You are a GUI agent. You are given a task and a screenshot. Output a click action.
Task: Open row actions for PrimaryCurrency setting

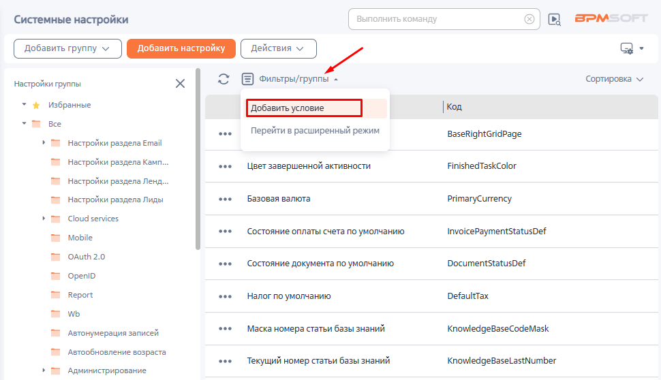[225, 199]
